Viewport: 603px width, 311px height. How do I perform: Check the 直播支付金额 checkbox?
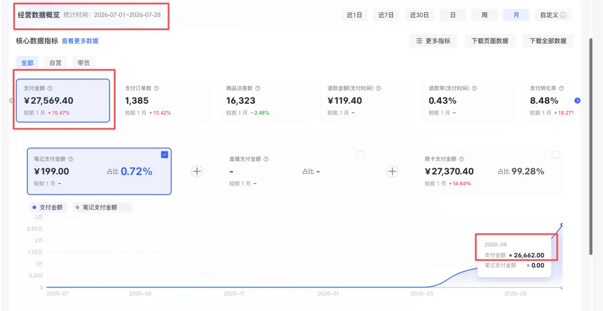tap(360, 155)
